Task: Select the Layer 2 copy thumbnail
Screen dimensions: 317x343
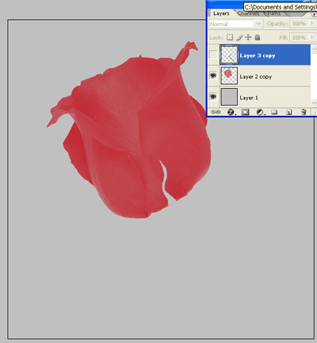Action: 229,76
